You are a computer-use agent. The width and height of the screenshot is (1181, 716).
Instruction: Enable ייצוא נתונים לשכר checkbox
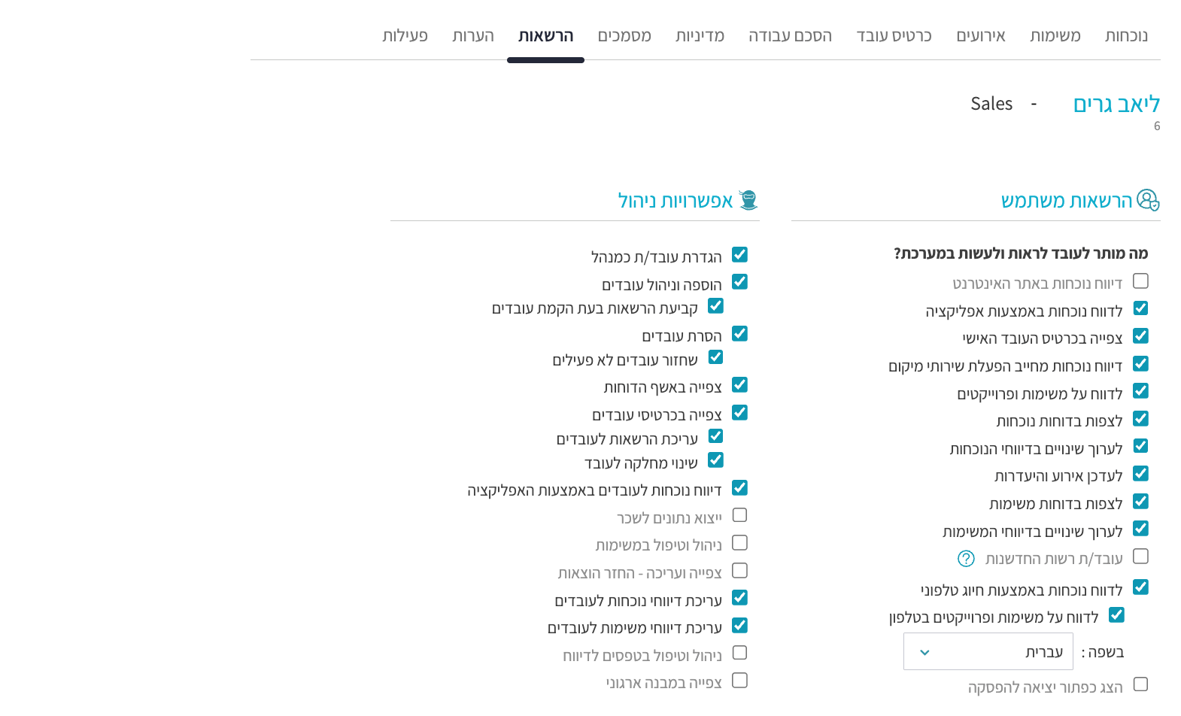739,515
